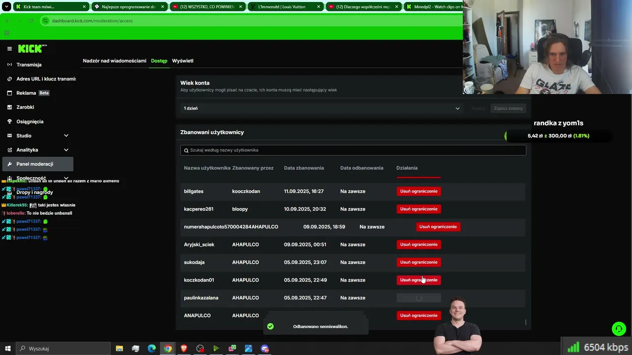The height and width of the screenshot is (355, 632).
Task: Open Panel moderacji in sidebar
Action: [x=38, y=164]
